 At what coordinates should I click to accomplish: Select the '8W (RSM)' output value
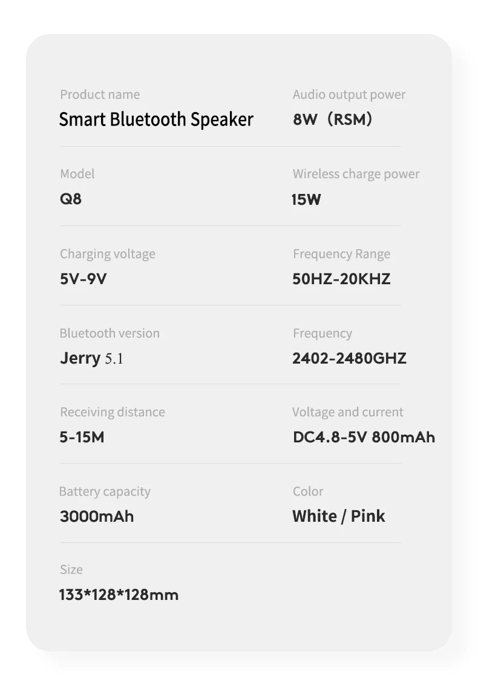[x=332, y=119]
